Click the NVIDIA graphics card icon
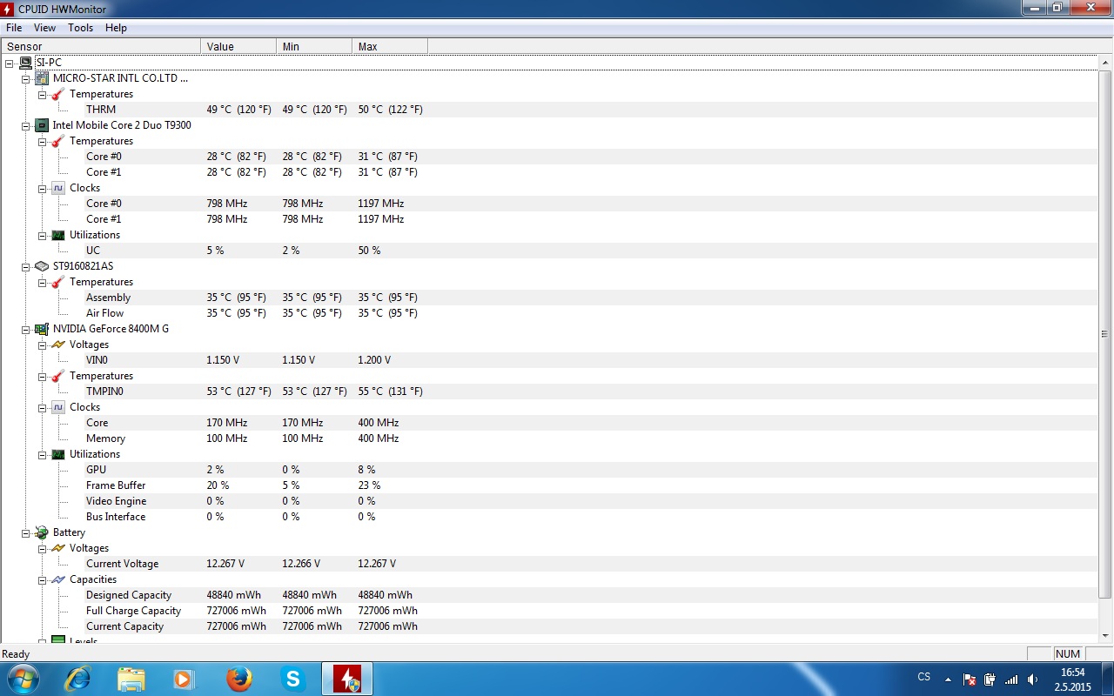Image resolution: width=1114 pixels, height=696 pixels. pos(42,329)
